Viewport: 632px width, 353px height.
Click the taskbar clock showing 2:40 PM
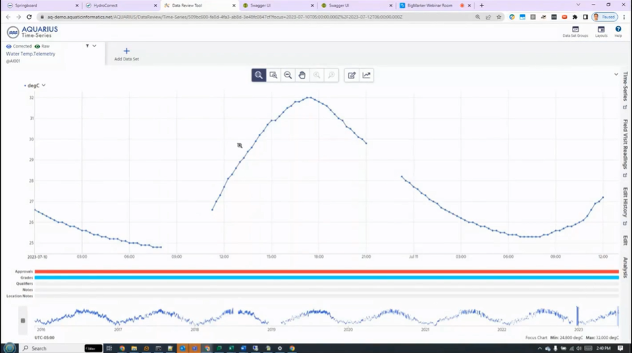pyautogui.click(x=604, y=348)
